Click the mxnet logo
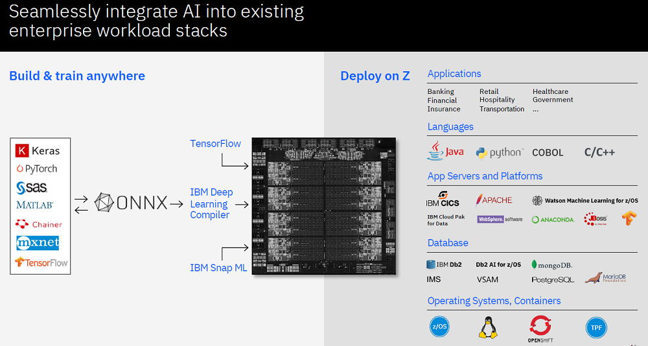 [38, 243]
